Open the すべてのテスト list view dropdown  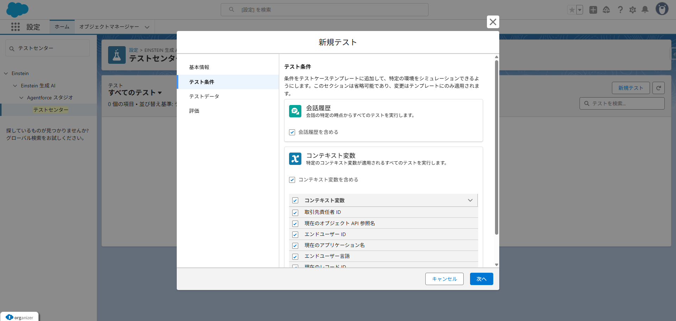tap(160, 93)
